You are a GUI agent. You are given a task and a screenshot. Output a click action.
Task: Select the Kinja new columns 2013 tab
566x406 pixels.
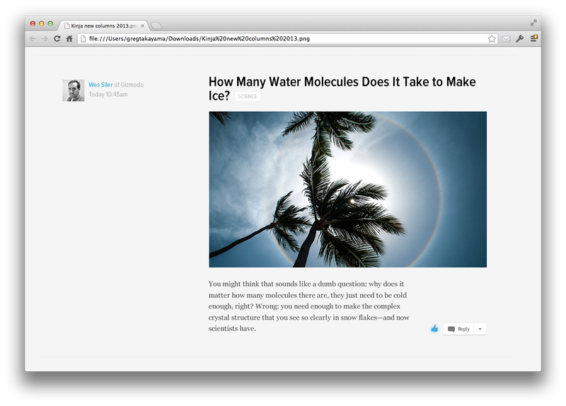[103, 25]
